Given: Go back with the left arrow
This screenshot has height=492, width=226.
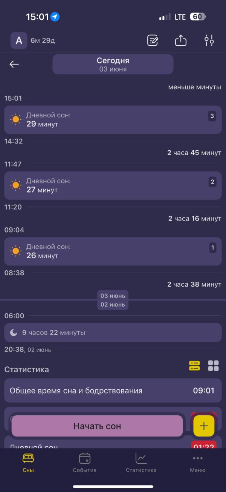Looking at the screenshot, I should tap(14, 64).
